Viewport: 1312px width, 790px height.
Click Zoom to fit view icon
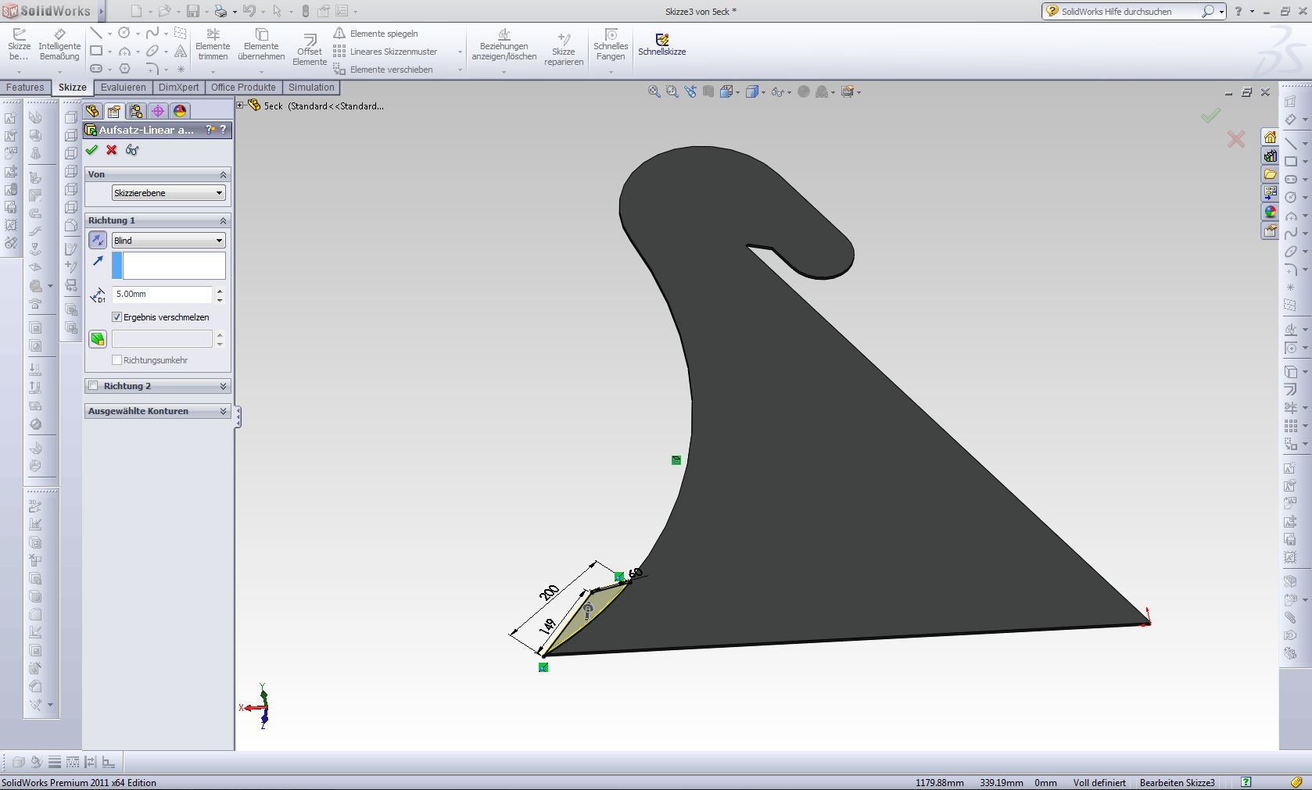click(x=654, y=91)
